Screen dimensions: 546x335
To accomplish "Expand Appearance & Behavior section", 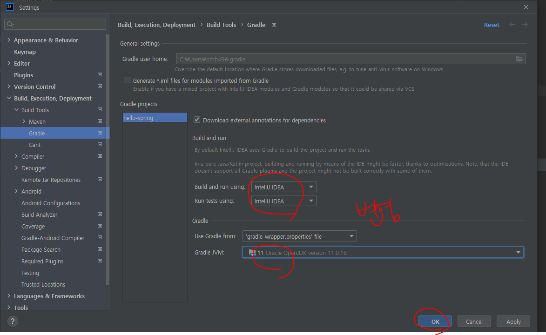I will (9, 40).
